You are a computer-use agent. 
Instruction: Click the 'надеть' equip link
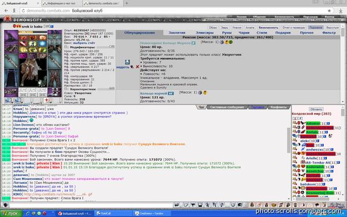pos(123,67)
